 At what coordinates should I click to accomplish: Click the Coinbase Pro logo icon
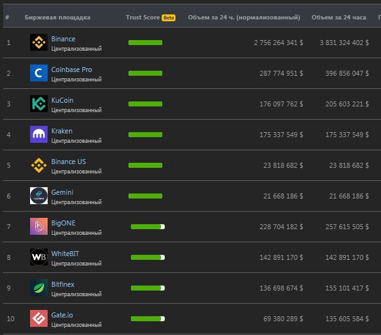(x=39, y=73)
